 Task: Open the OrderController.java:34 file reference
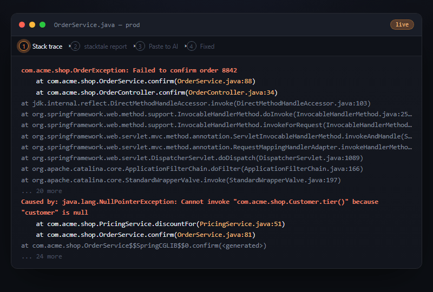click(x=232, y=92)
